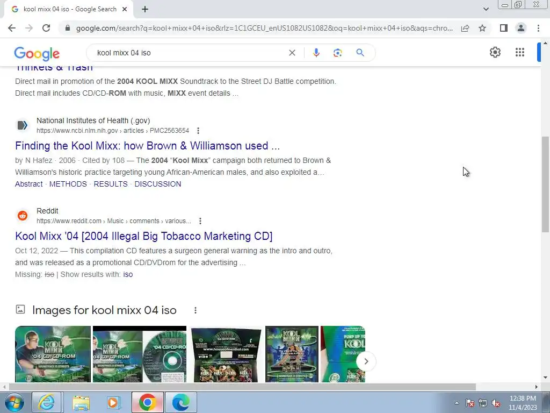Open options for Images section
Screen dimensions: 550x413
(196, 310)
